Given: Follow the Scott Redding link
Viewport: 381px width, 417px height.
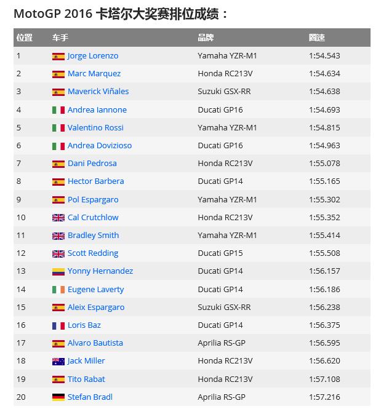Looking at the screenshot, I should tap(93, 253).
